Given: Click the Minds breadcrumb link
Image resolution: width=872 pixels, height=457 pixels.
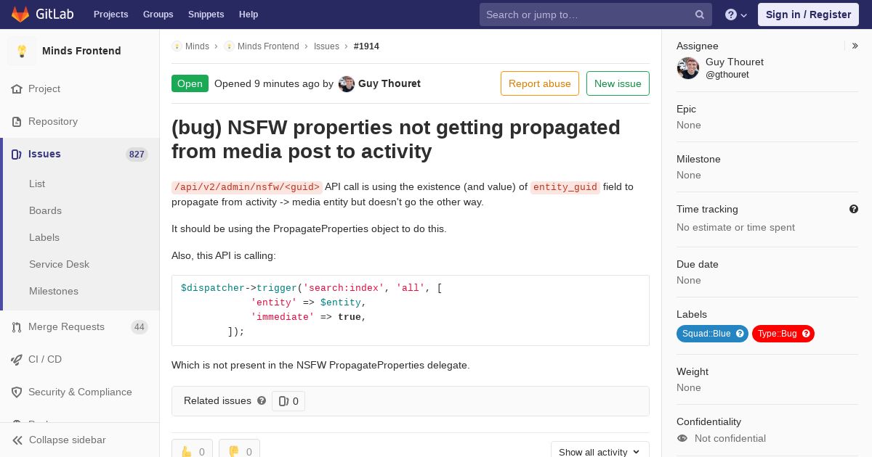Looking at the screenshot, I should [x=197, y=46].
